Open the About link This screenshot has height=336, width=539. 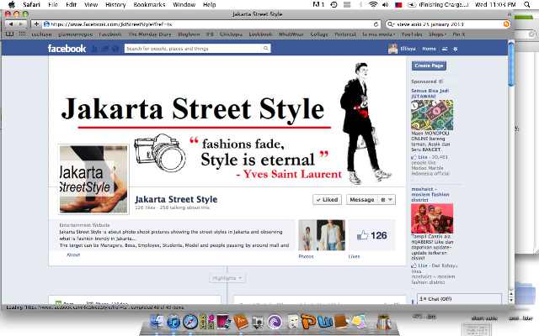73,255
